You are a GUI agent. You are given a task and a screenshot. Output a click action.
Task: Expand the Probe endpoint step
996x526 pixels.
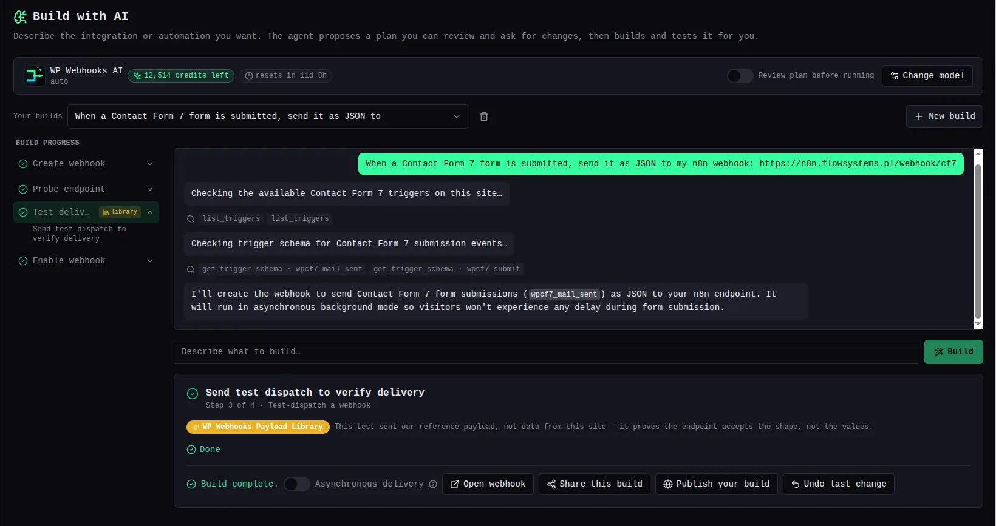(150, 189)
